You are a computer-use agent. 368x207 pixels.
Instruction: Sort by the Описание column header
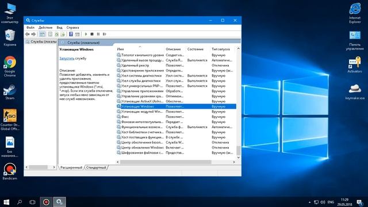[x=175, y=49]
